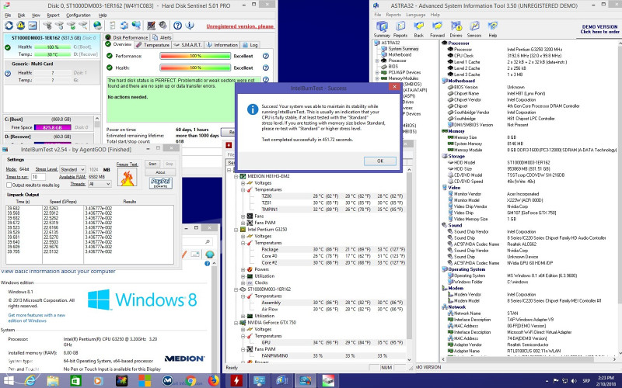
Task: Open the Disk Performance tab
Action: pos(127,37)
